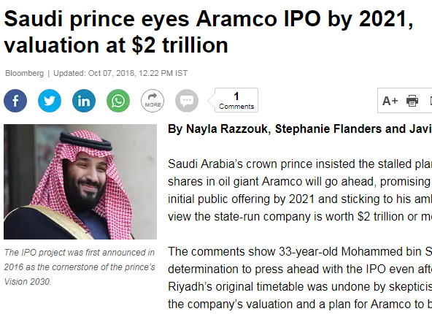Click the paragraph starting 'The comments show 33-year-old'
The width and height of the screenshot is (432, 314).
300,278
